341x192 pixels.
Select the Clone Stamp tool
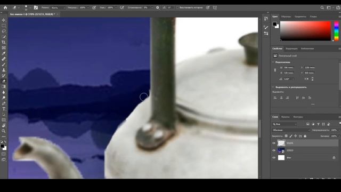point(4,70)
